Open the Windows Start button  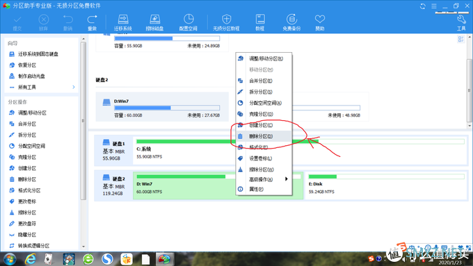10,259
